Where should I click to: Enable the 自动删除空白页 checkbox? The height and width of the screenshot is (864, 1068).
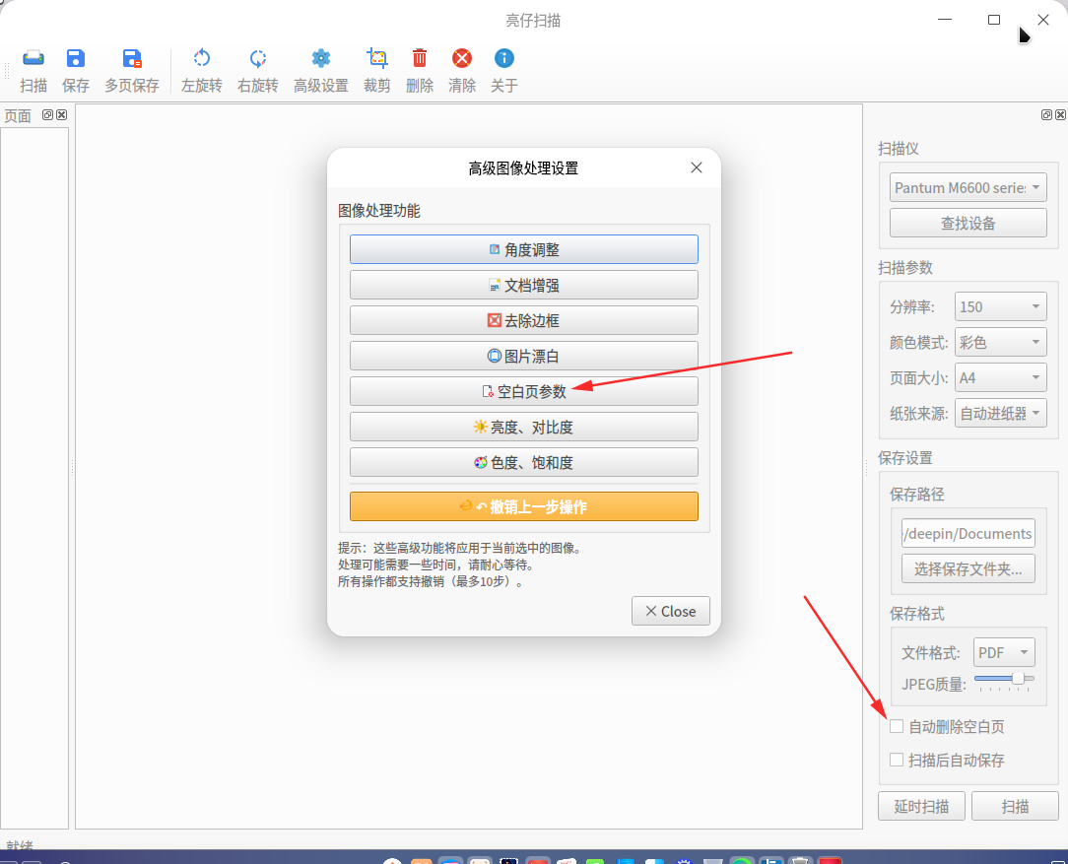(897, 726)
